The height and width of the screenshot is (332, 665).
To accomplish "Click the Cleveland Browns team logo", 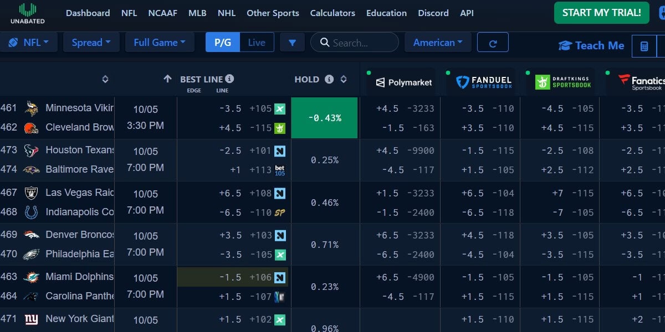I will (x=32, y=128).
